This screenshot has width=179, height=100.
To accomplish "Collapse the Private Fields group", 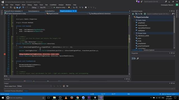I will click(135, 33).
